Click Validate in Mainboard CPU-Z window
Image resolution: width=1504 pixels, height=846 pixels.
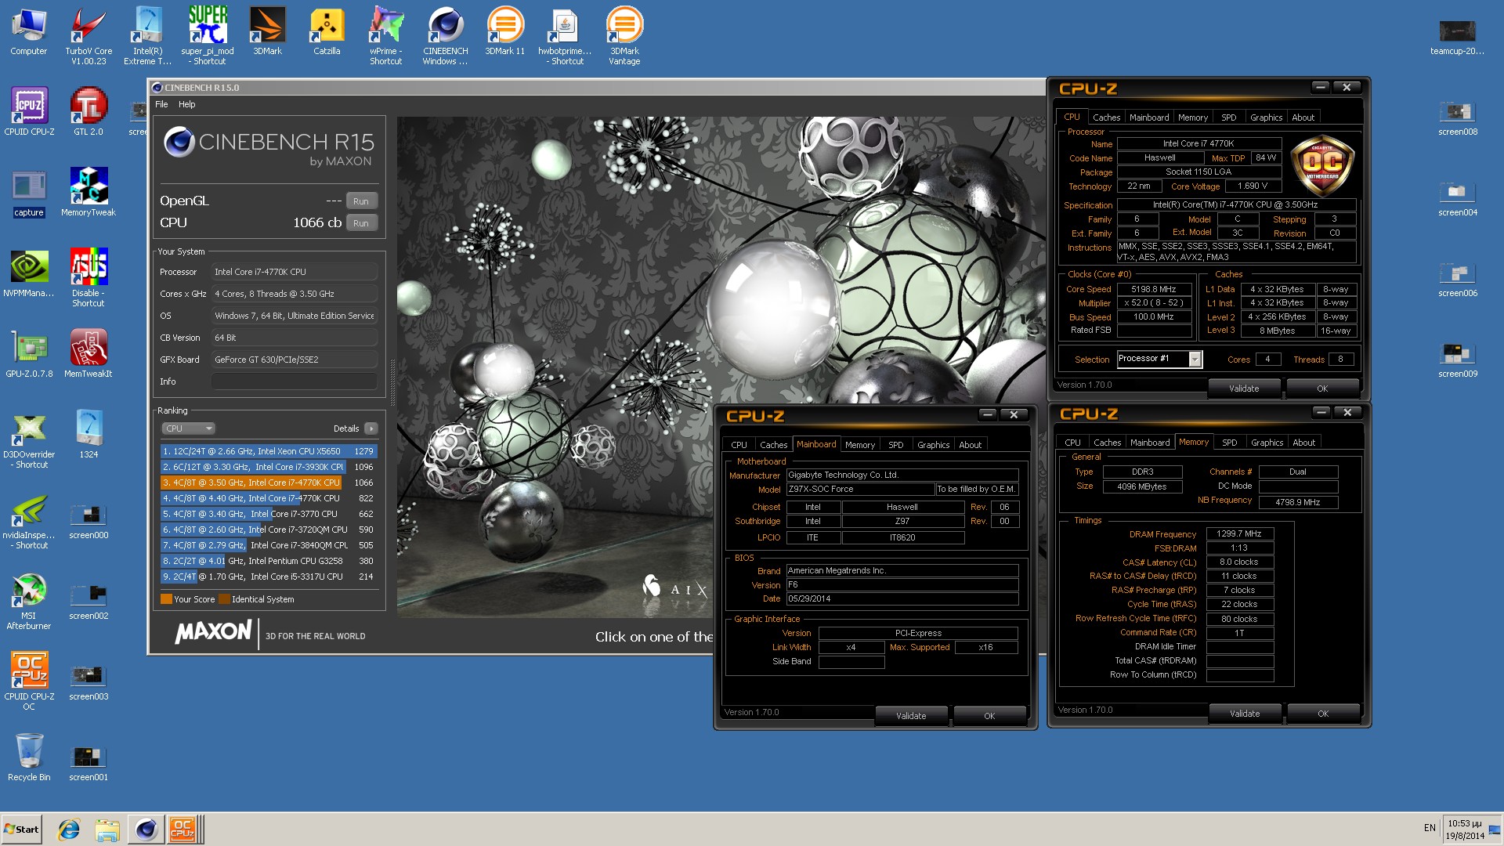tap(911, 716)
